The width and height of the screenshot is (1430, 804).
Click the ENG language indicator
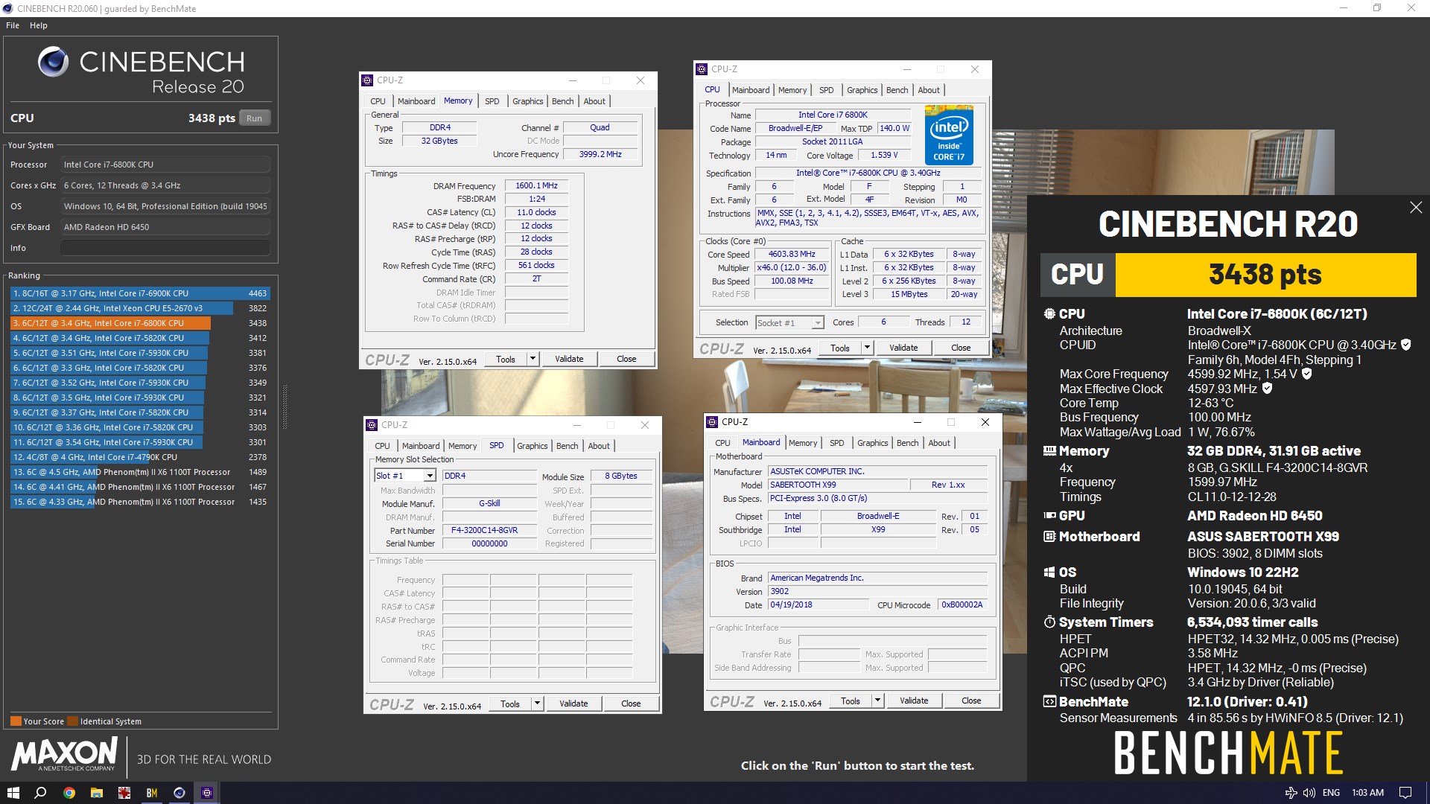coord(1331,793)
